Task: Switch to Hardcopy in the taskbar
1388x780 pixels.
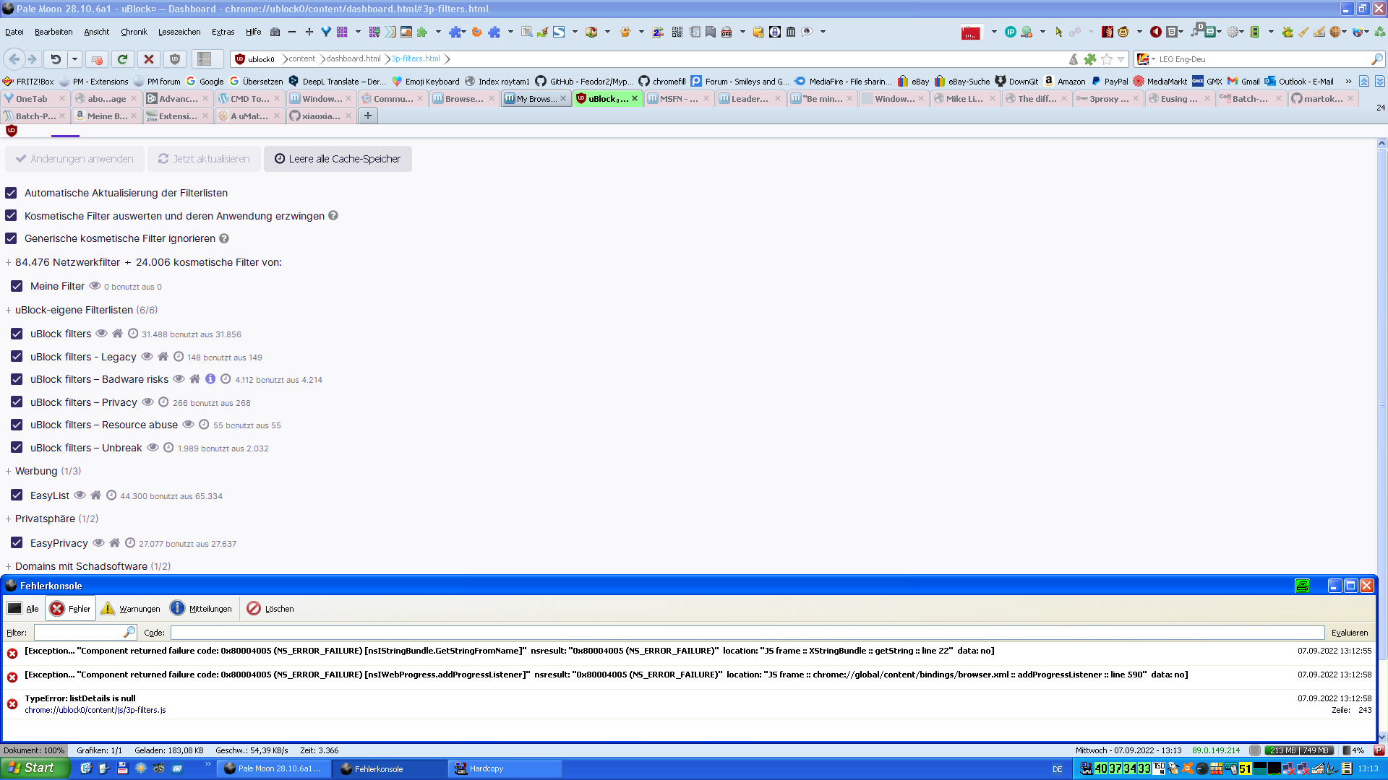Action: click(505, 768)
